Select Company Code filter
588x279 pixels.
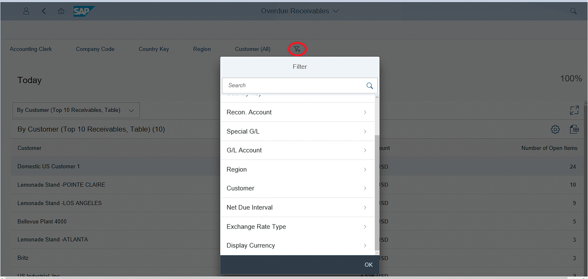click(95, 49)
